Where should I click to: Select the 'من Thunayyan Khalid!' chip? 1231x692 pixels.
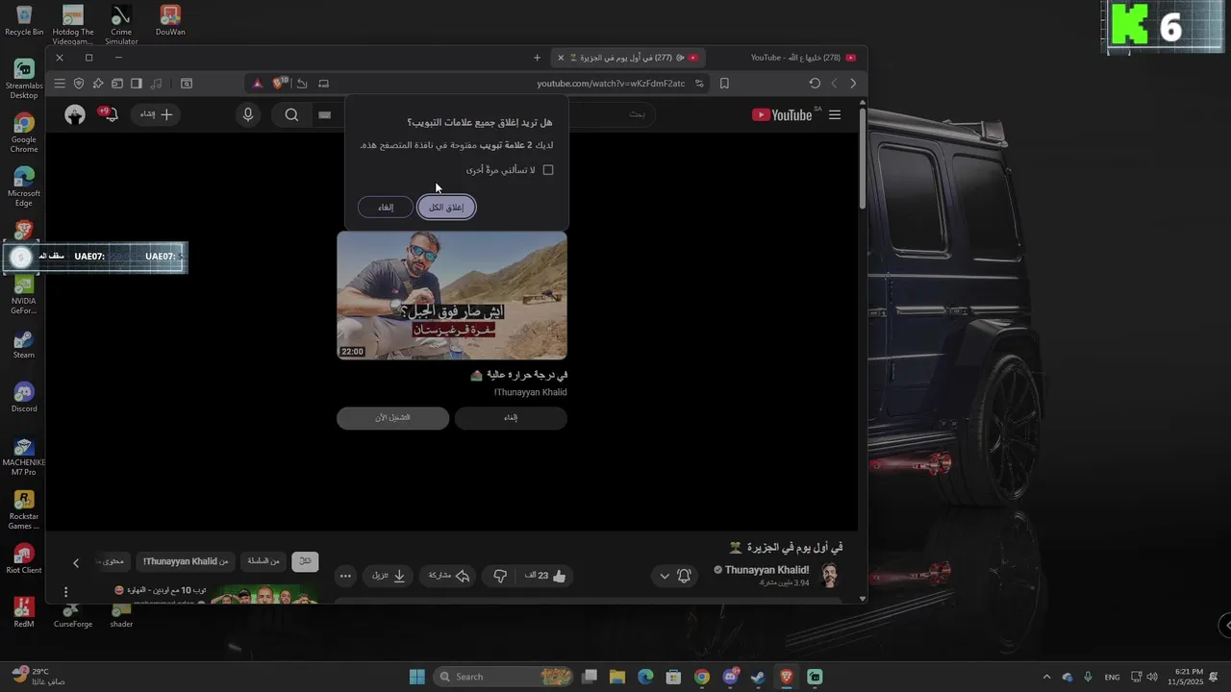[x=186, y=561]
